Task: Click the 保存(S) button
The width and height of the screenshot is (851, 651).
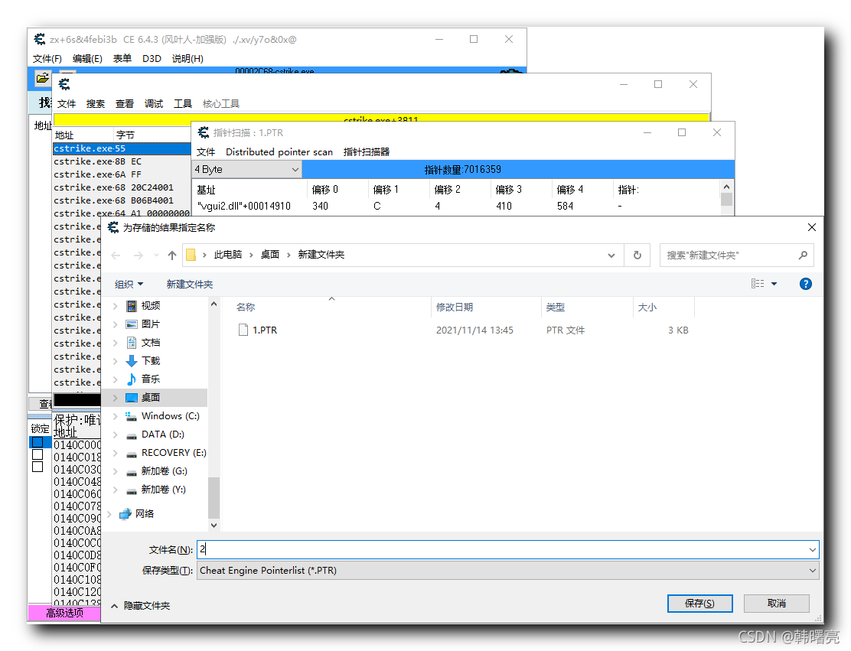Action: pos(699,604)
